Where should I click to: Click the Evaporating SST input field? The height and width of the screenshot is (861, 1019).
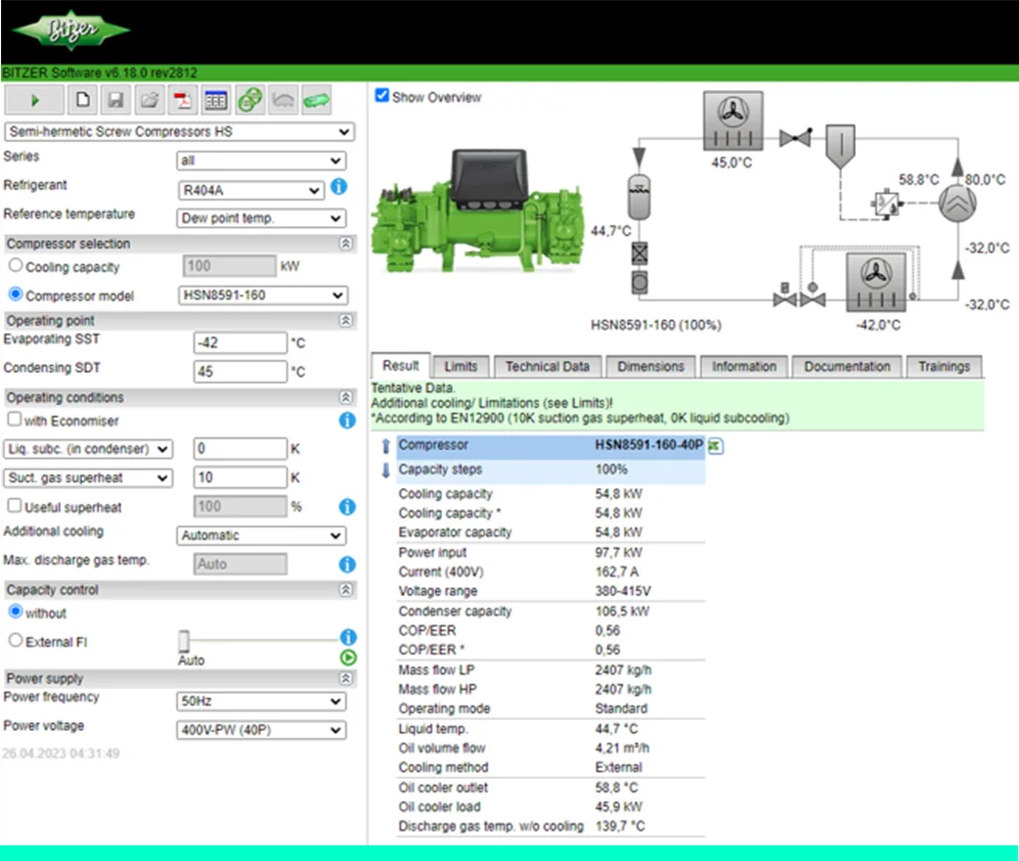pos(240,342)
